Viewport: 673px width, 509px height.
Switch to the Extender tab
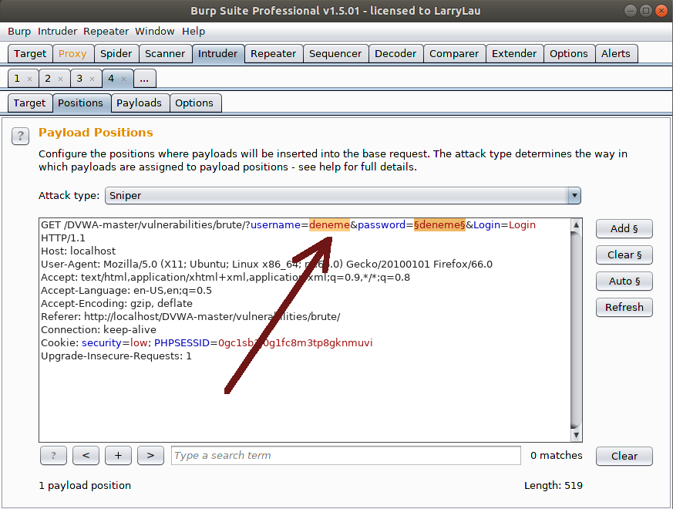tap(514, 54)
